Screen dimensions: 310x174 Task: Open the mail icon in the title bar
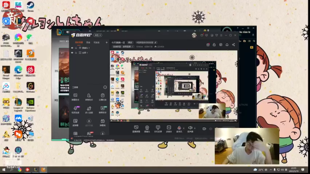(201, 35)
